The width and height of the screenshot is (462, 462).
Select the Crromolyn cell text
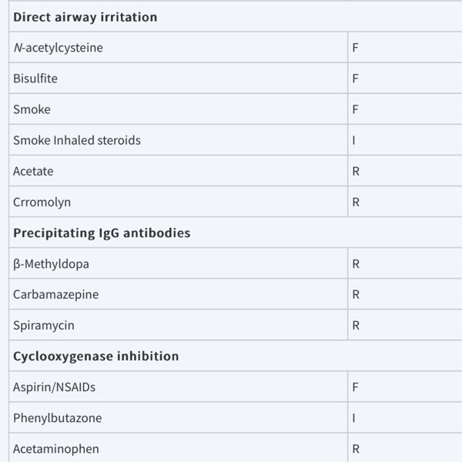[x=42, y=202]
